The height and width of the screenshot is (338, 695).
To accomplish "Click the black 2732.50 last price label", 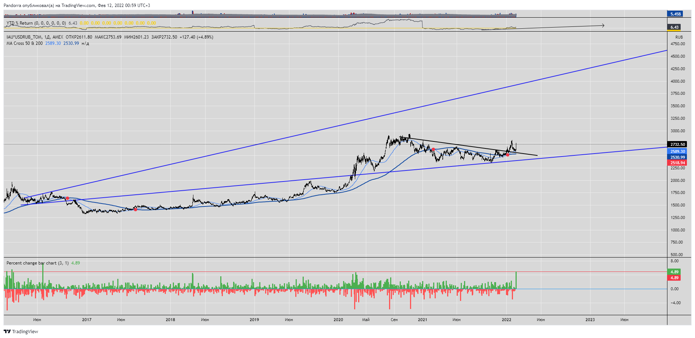I will pyautogui.click(x=677, y=144).
